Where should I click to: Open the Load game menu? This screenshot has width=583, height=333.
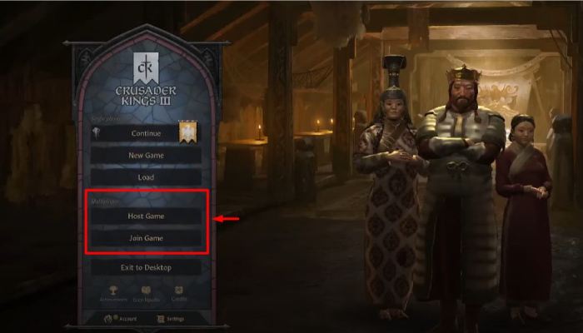click(146, 177)
